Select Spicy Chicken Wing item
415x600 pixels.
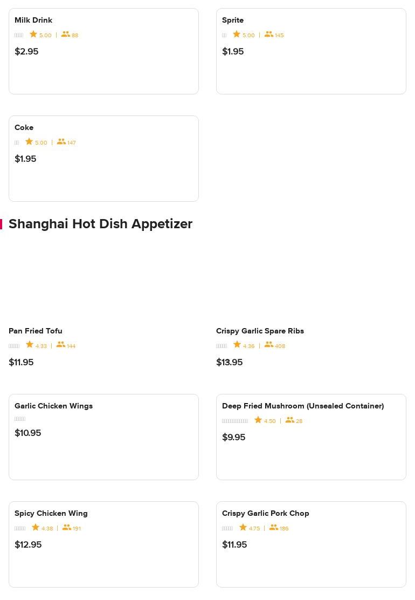click(x=51, y=513)
